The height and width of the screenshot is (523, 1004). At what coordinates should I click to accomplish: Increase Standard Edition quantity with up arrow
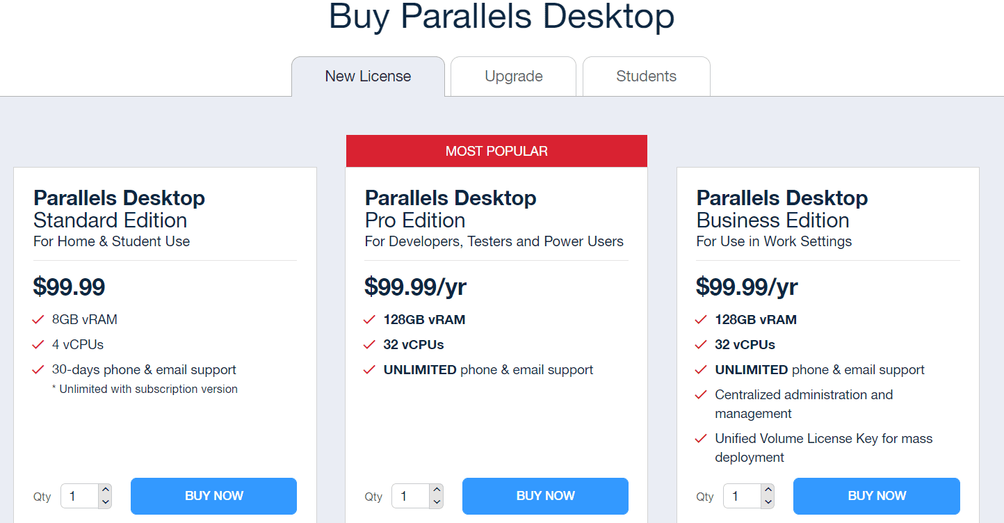[105, 490]
